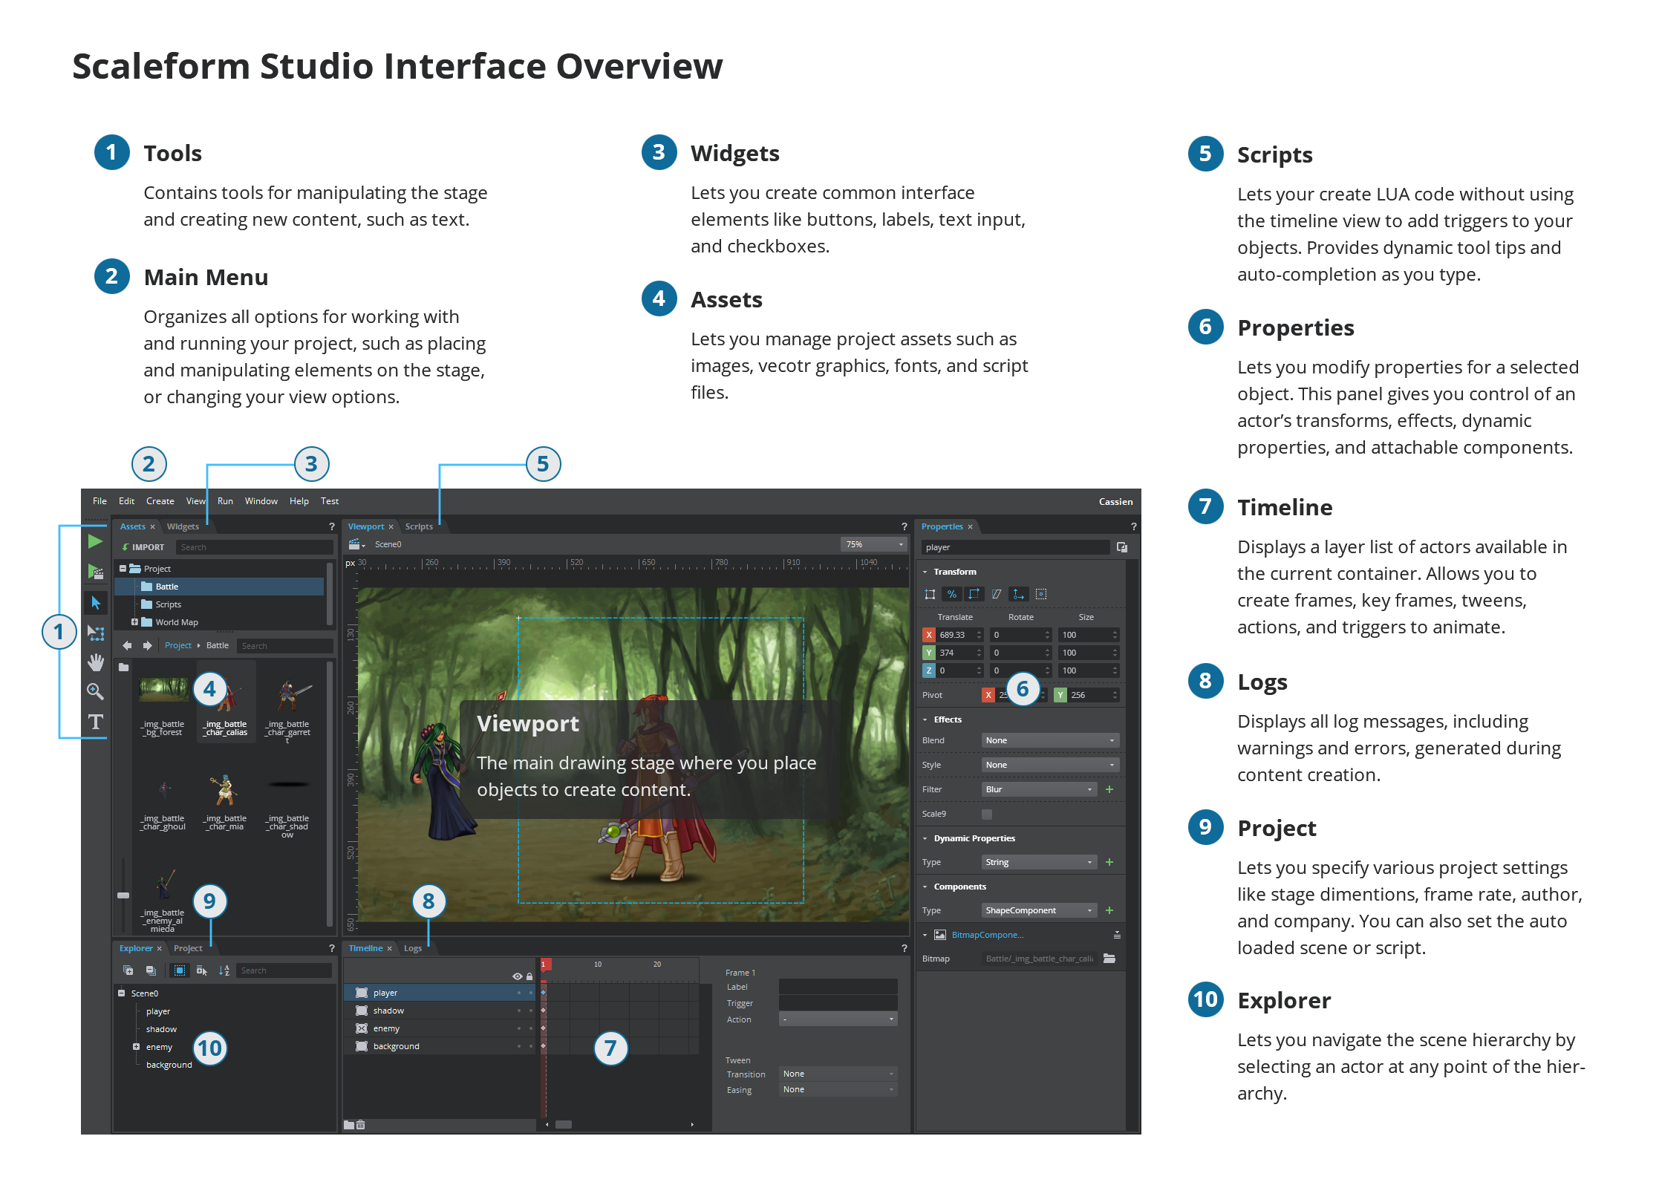Screen dimensions: 1659x1188
Task: Select the Hand pan tool
Action: (95, 662)
